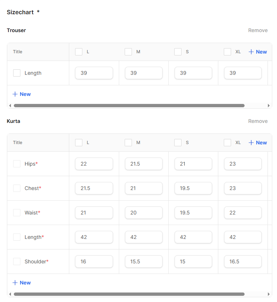Add a new row to Kurta table
Screen dimensions: 277x302
coord(22,283)
